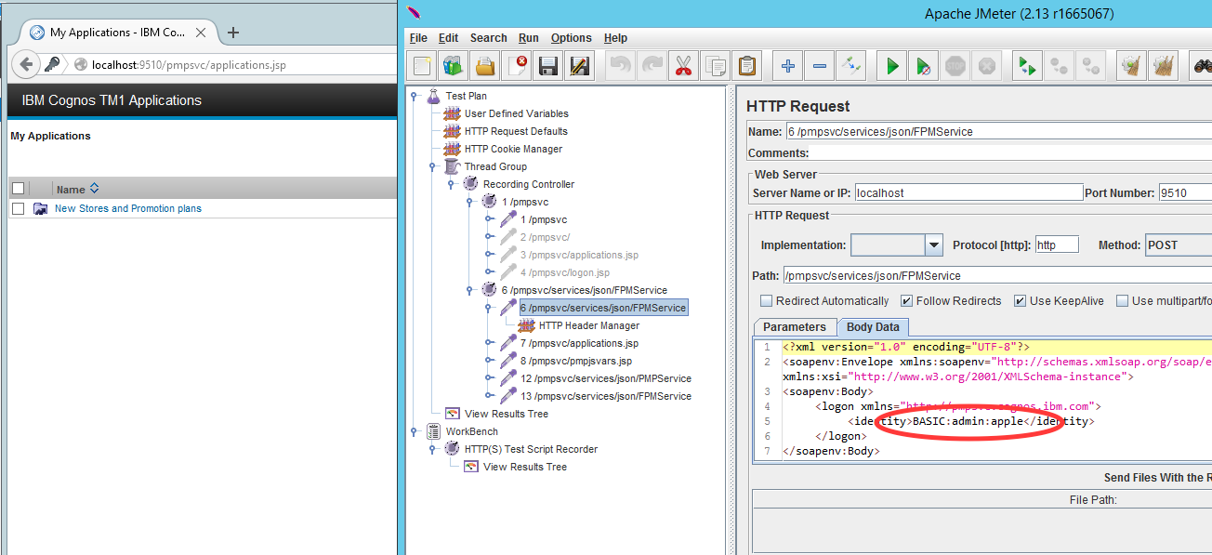Open Search with binoculars icon
The image size is (1212, 555).
pos(1202,66)
